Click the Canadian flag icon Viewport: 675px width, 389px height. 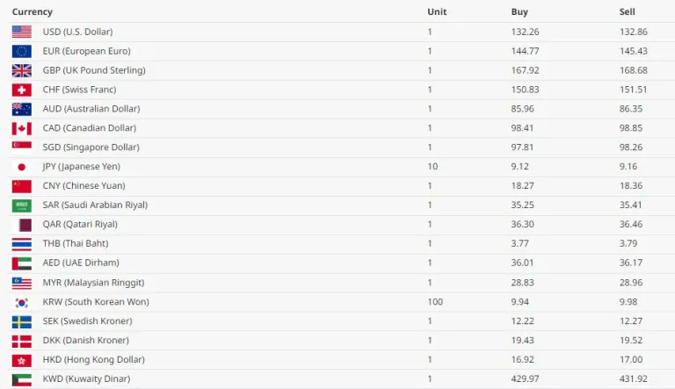[x=22, y=128]
